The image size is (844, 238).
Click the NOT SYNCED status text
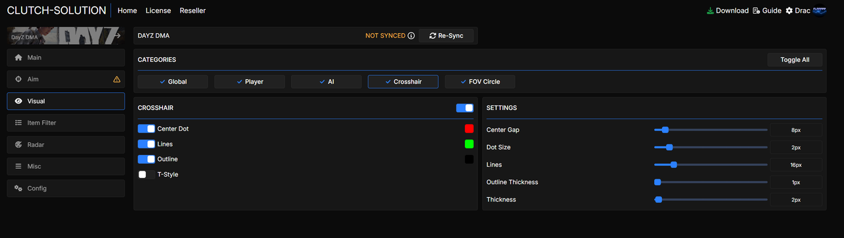pyautogui.click(x=385, y=36)
